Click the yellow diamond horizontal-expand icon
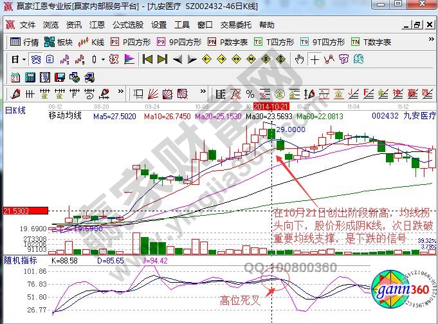Screen dimensions: 438x324 pyautogui.click(x=236, y=60)
